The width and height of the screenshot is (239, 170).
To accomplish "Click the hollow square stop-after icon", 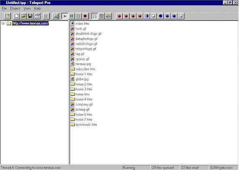I will tap(79, 16).
